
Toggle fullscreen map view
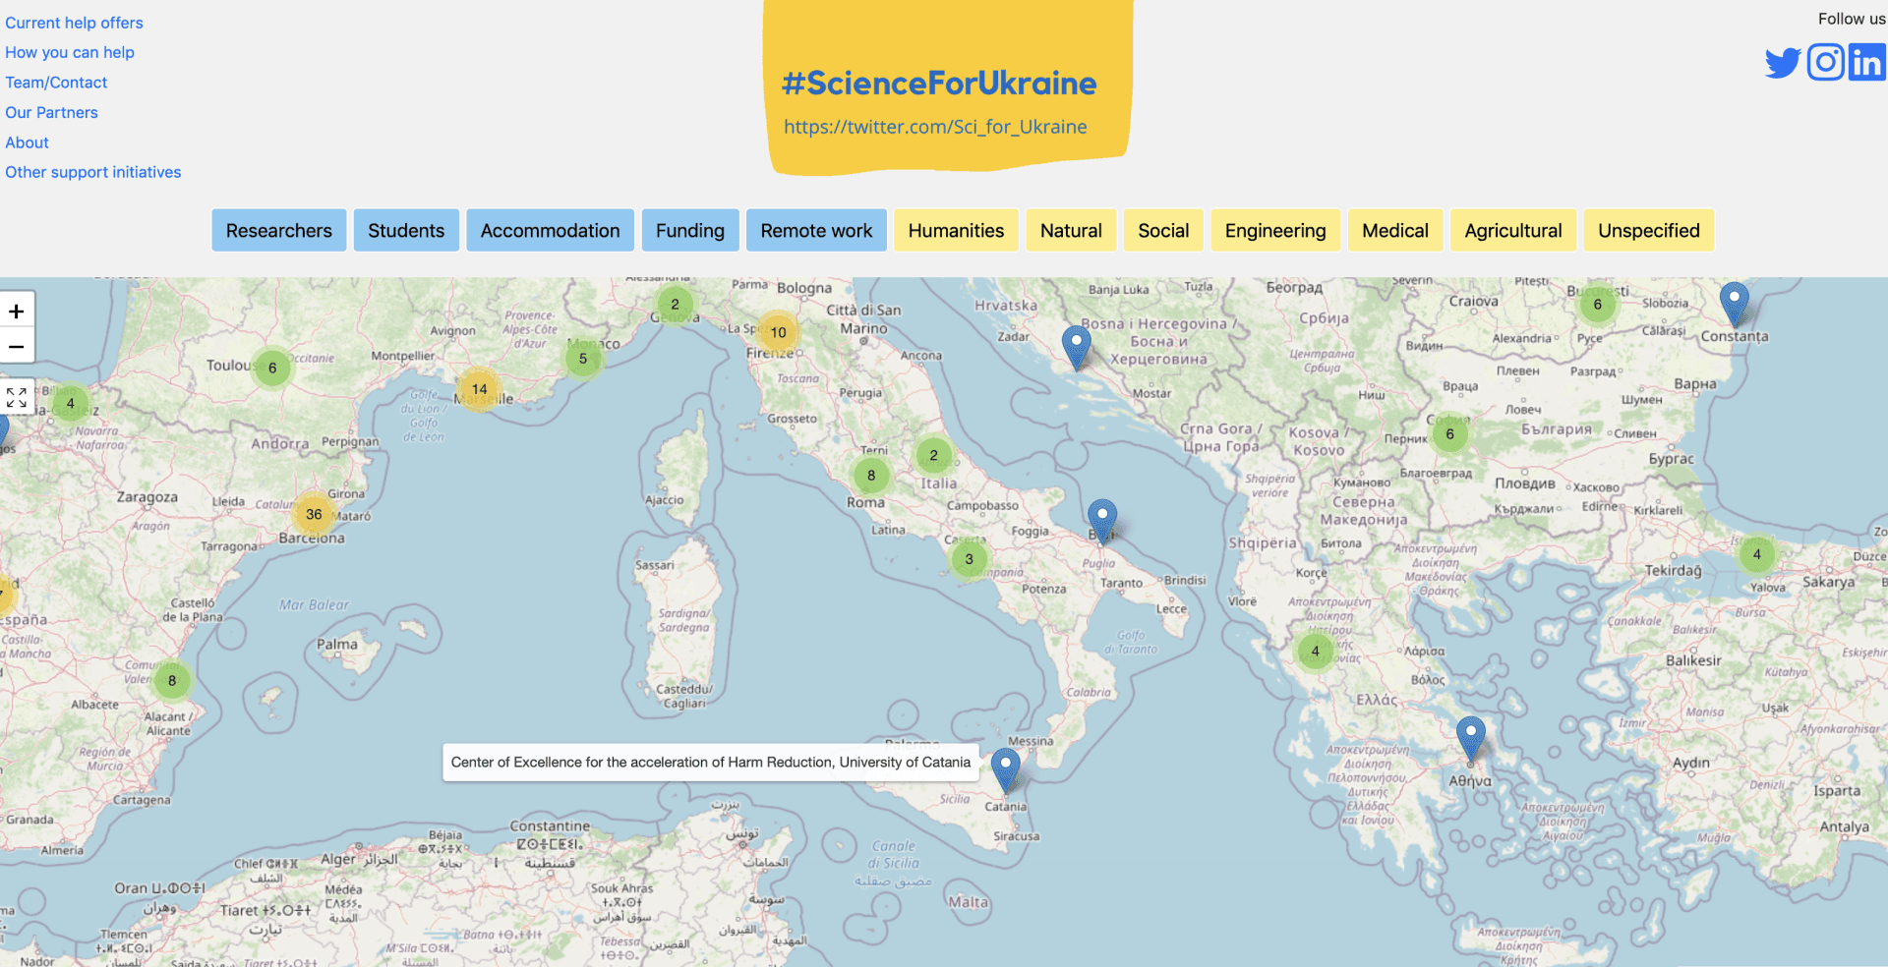pyautogui.click(x=17, y=397)
